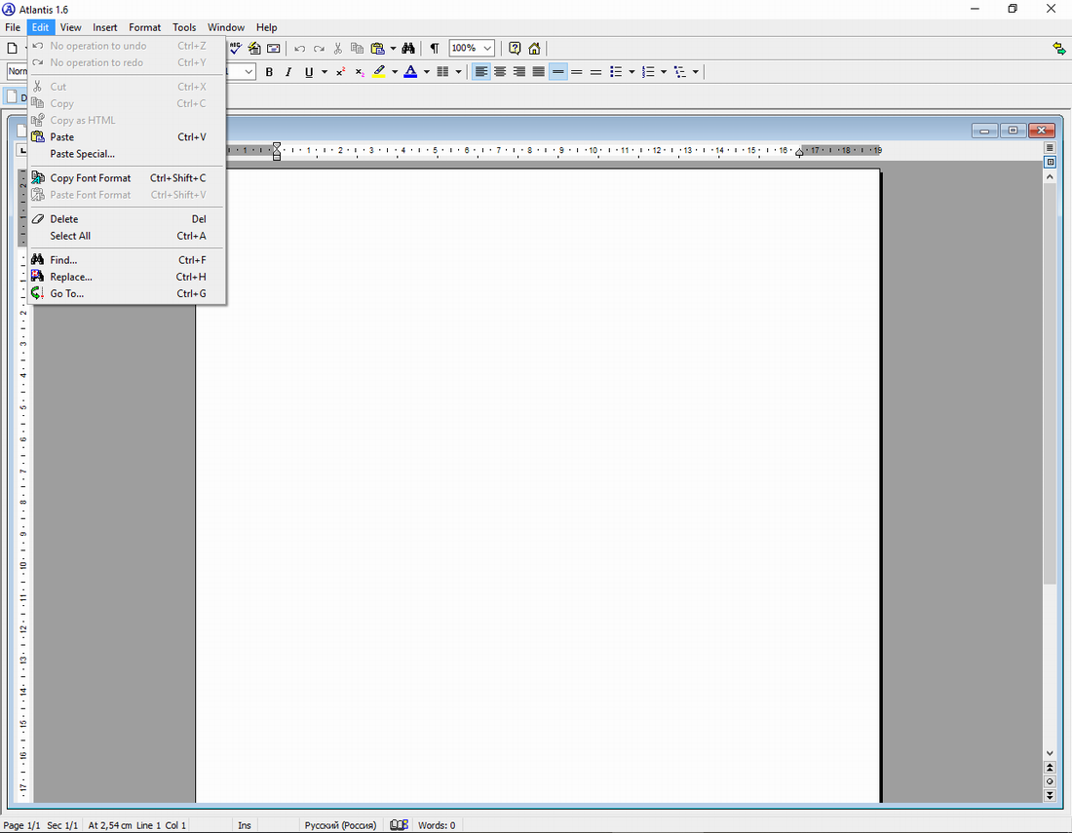Click the page icon above the scroll-up arrow
The image size is (1072, 833).
point(1050,162)
